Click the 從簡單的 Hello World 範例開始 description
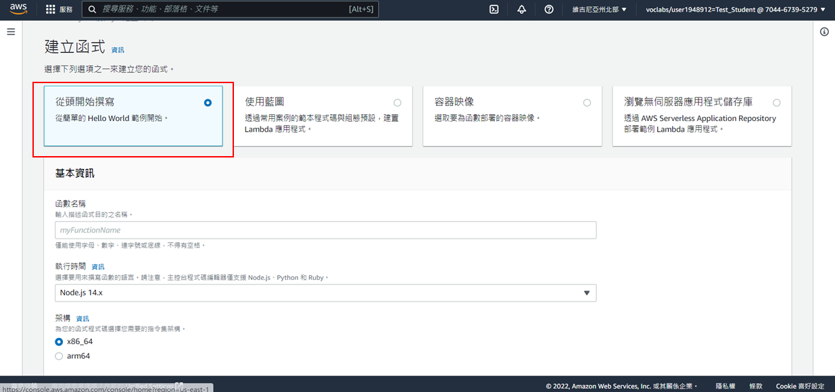The image size is (835, 392). click(112, 118)
